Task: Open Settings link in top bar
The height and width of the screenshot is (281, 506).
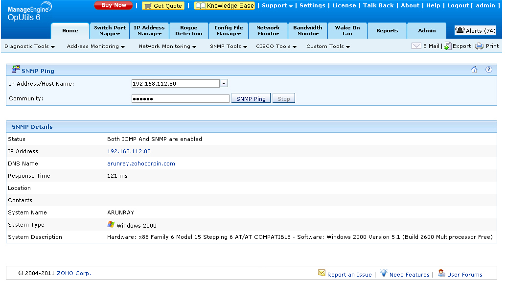Action: (x=312, y=5)
